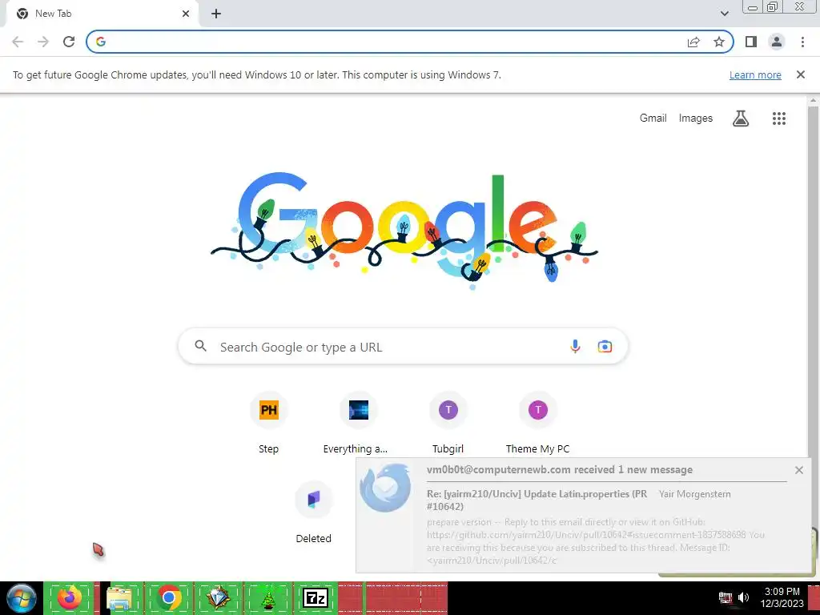
Task: Open the Step shortcut
Action: click(x=269, y=424)
